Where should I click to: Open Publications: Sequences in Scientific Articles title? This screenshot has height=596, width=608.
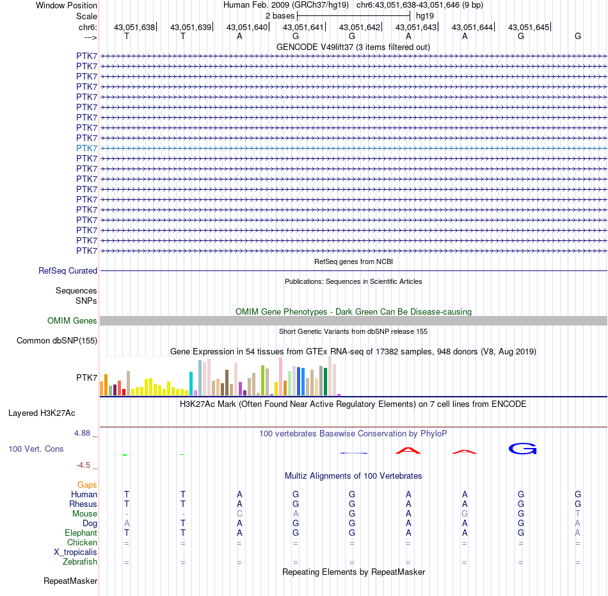point(353,281)
